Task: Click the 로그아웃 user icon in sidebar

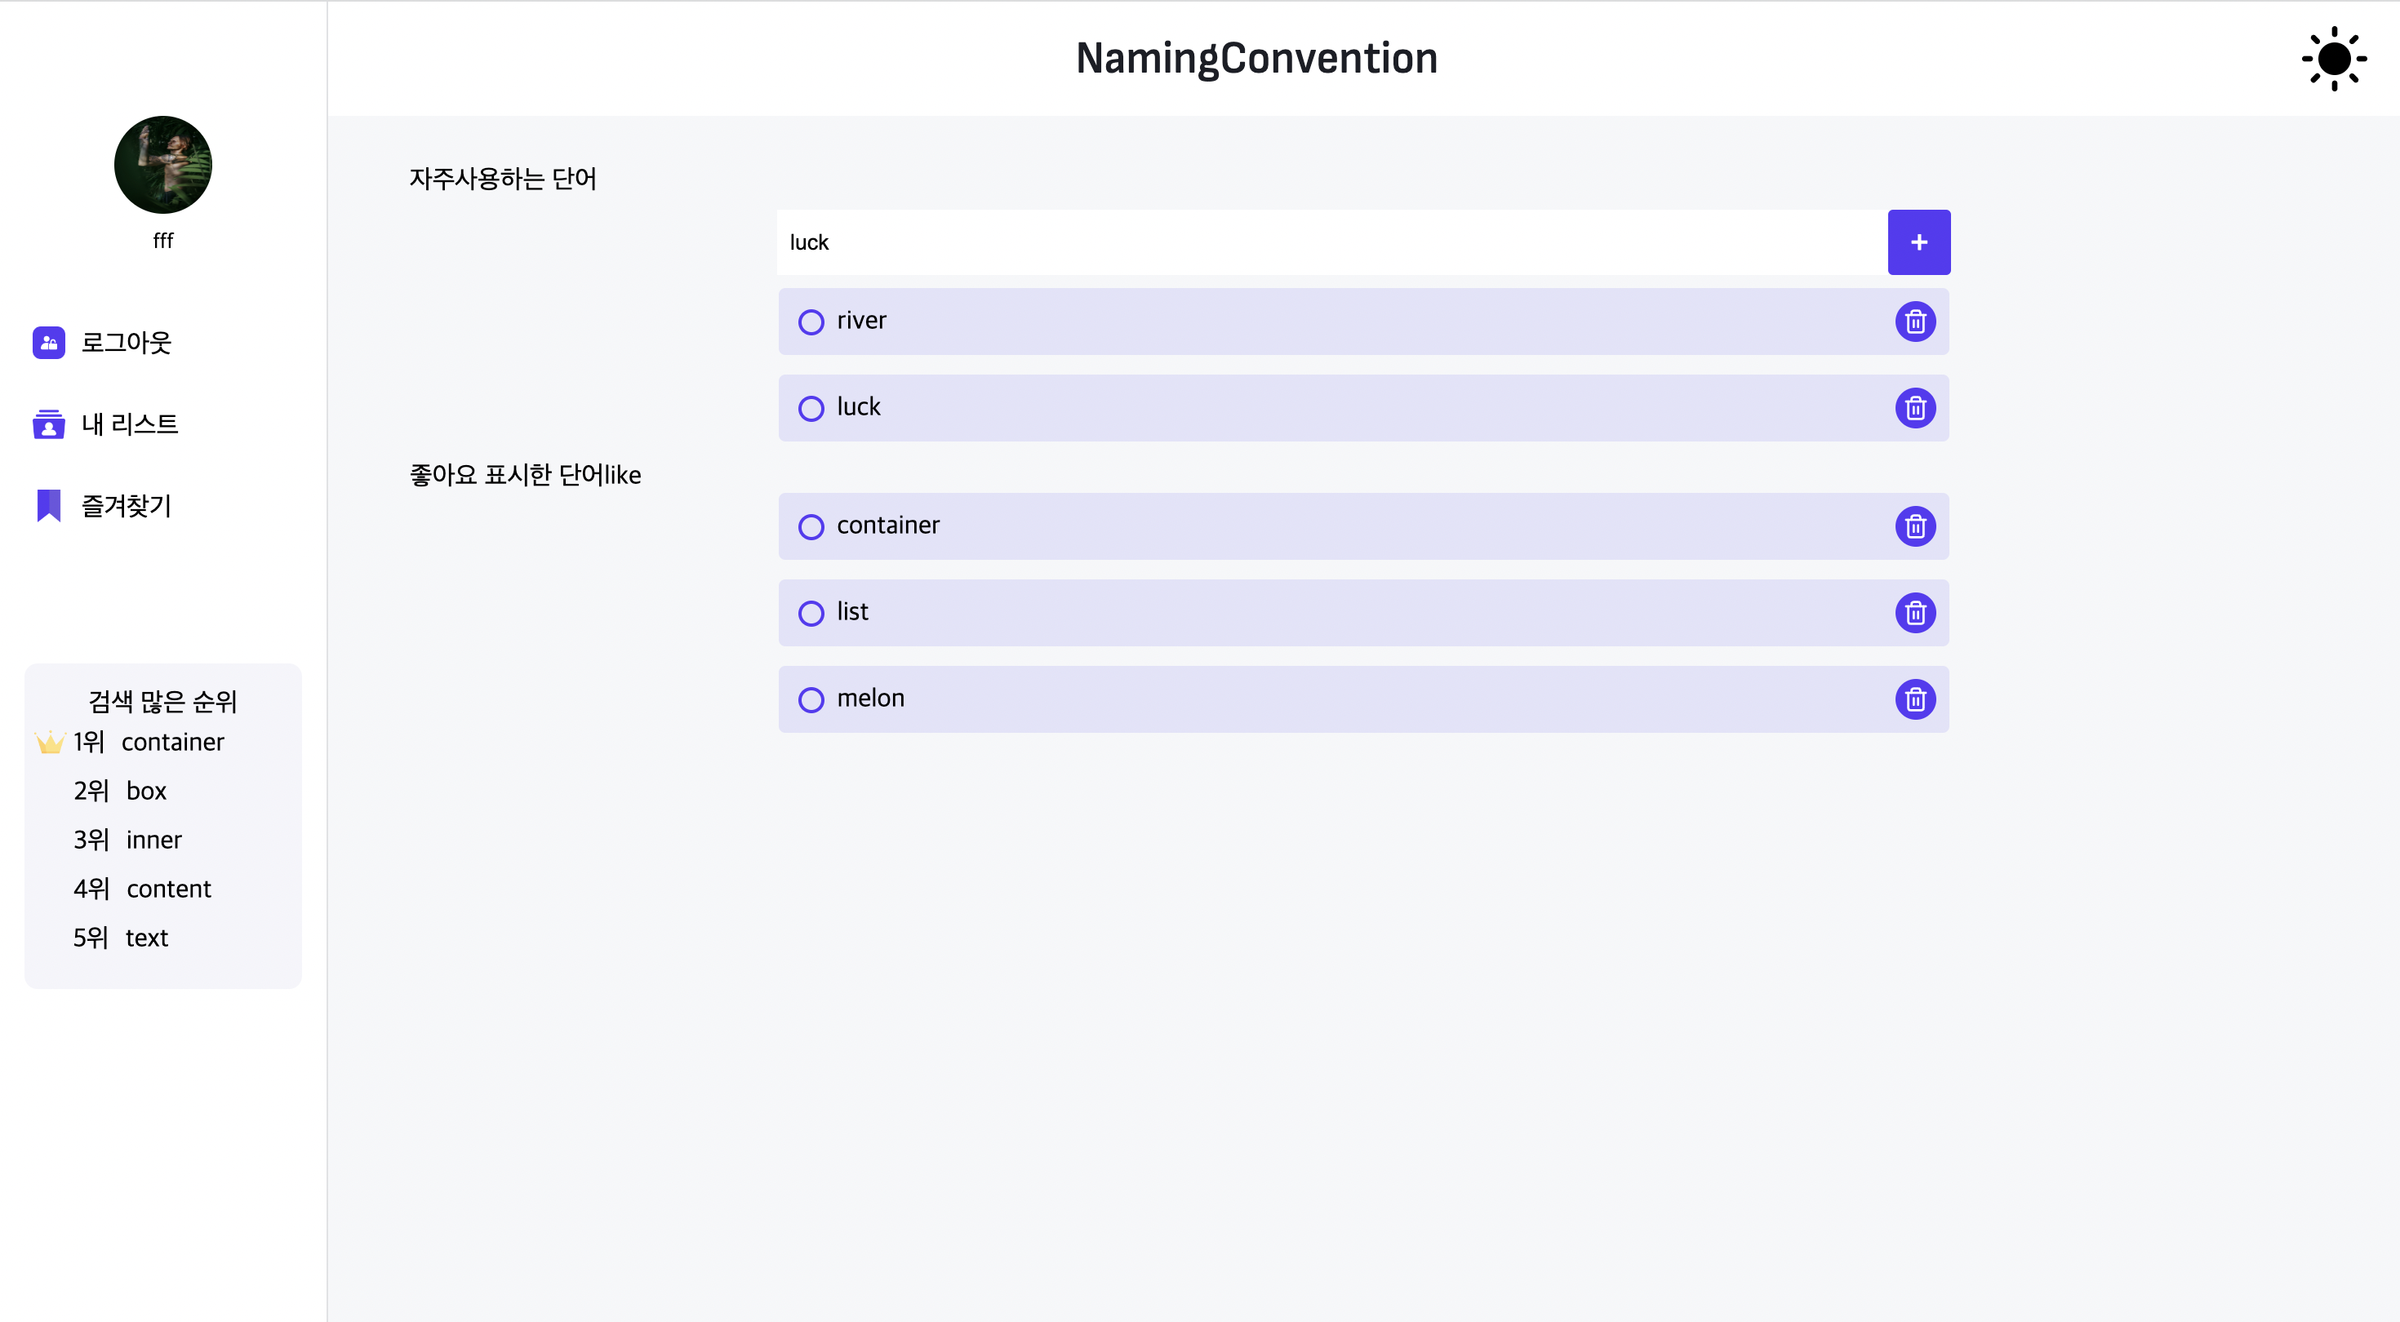Action: pyautogui.click(x=47, y=343)
